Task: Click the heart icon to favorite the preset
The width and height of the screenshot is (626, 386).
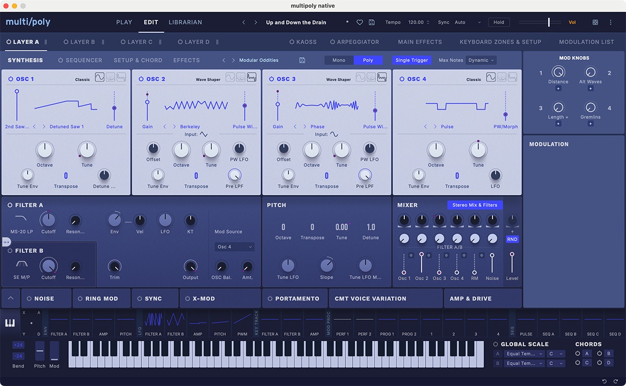Action: point(359,22)
